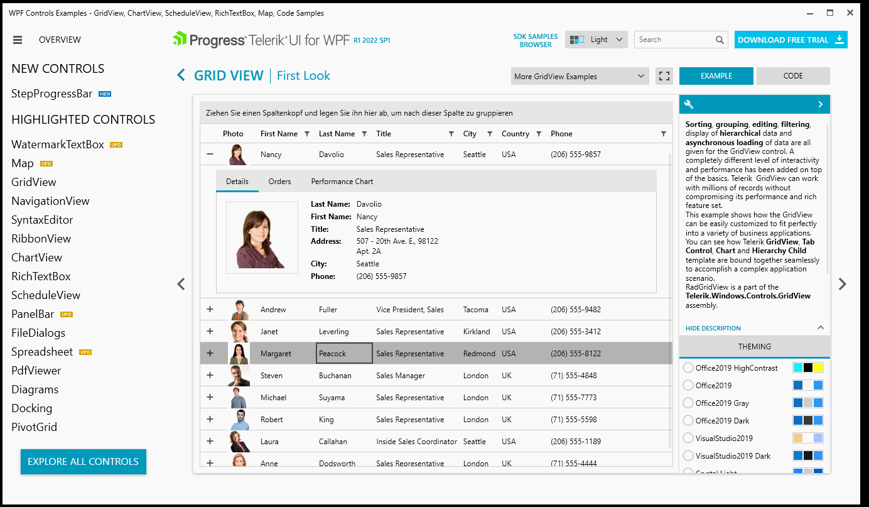Collapse the side panel with the right chevron
Viewport: 869px width, 507px height.
pyautogui.click(x=821, y=104)
